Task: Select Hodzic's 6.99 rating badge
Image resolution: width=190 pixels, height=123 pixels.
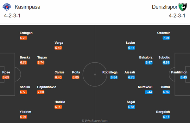Action: 58,107
